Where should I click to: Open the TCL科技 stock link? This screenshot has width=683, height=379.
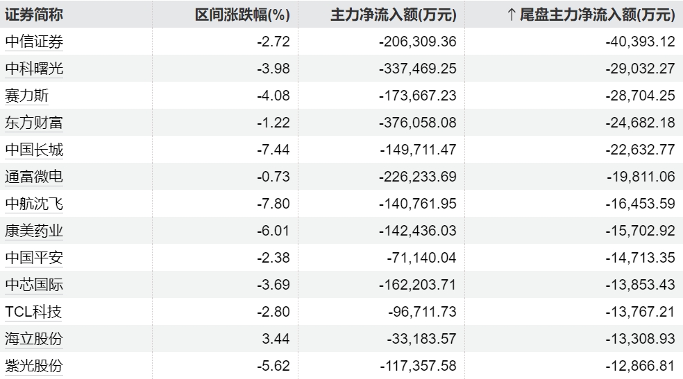(33, 312)
